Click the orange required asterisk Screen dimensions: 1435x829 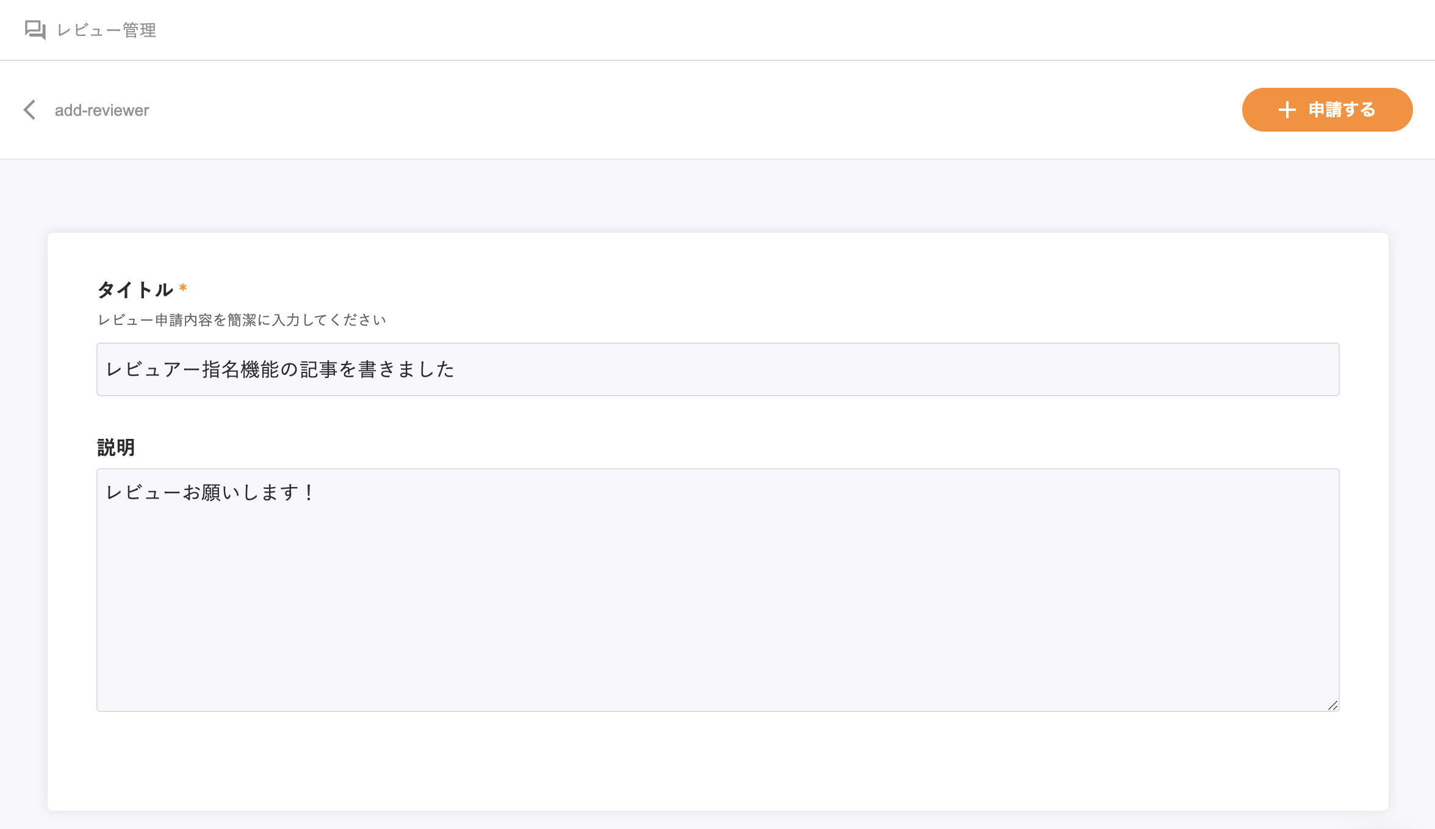tap(183, 288)
